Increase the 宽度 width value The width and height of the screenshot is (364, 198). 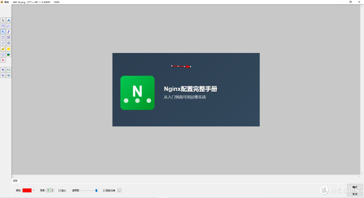(x=53, y=190)
